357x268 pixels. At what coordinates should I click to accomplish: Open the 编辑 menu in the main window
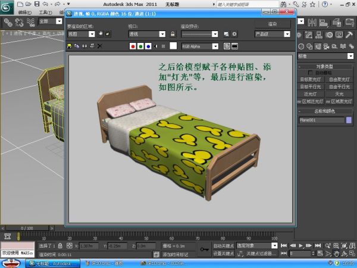(25, 13)
